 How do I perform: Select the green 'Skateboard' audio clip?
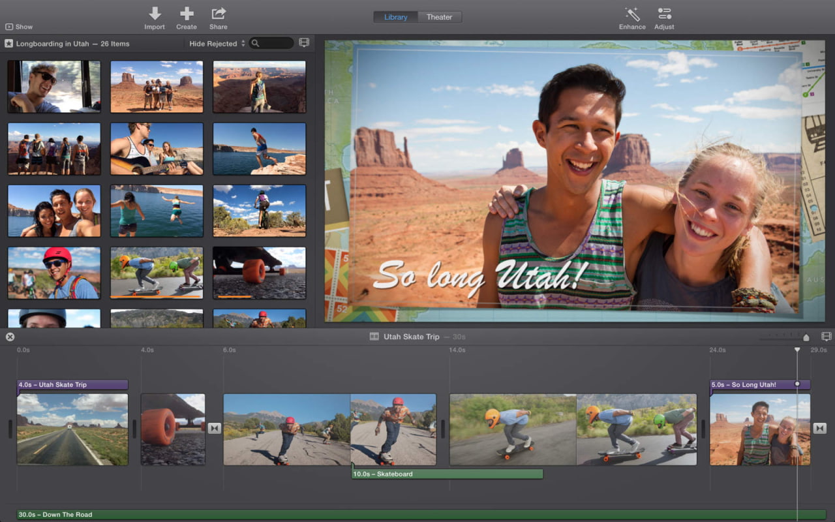447,474
